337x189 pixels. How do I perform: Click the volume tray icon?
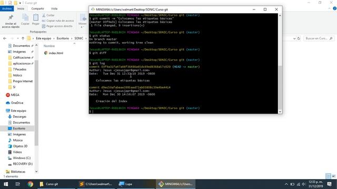tap(304, 184)
